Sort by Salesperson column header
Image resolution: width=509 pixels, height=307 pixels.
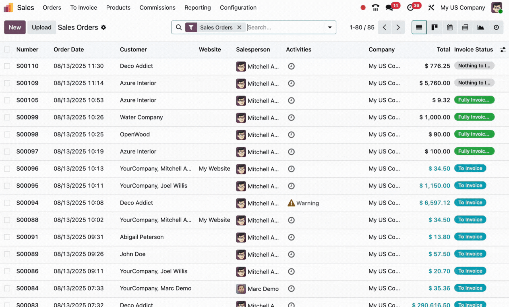tap(253, 49)
